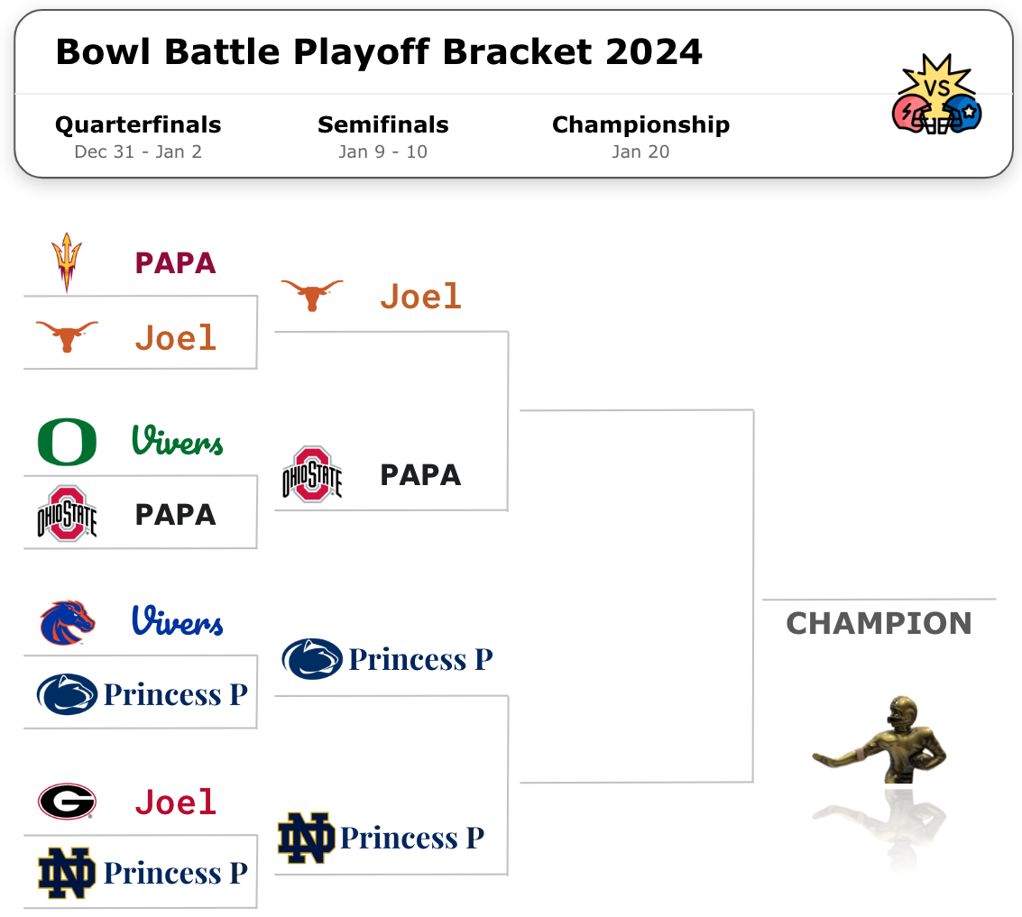Click the CHAMPION label

point(879,623)
